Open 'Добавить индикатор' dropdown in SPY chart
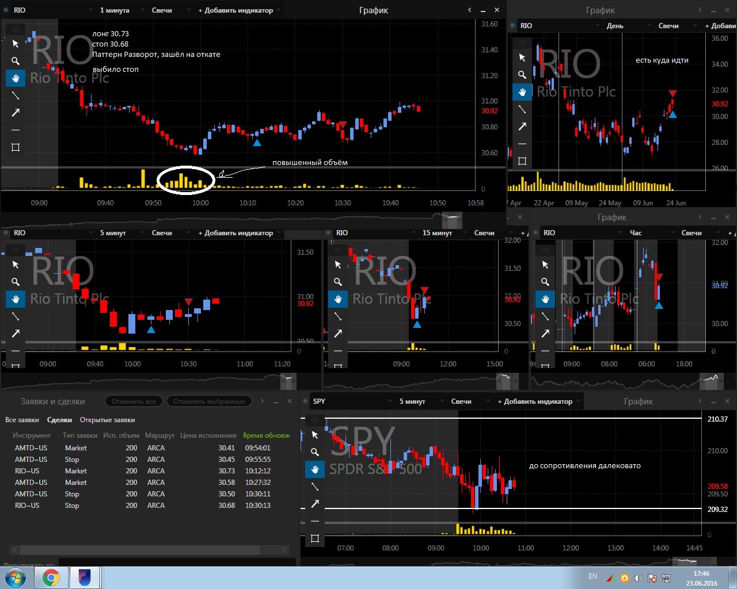This screenshot has height=589, width=737. coord(539,401)
